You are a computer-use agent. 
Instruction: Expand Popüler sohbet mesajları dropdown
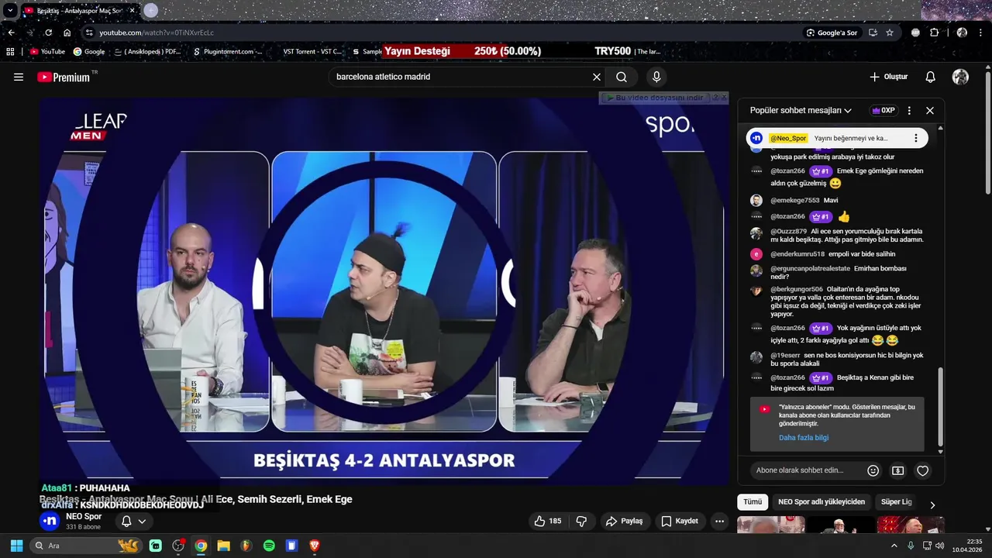(801, 110)
